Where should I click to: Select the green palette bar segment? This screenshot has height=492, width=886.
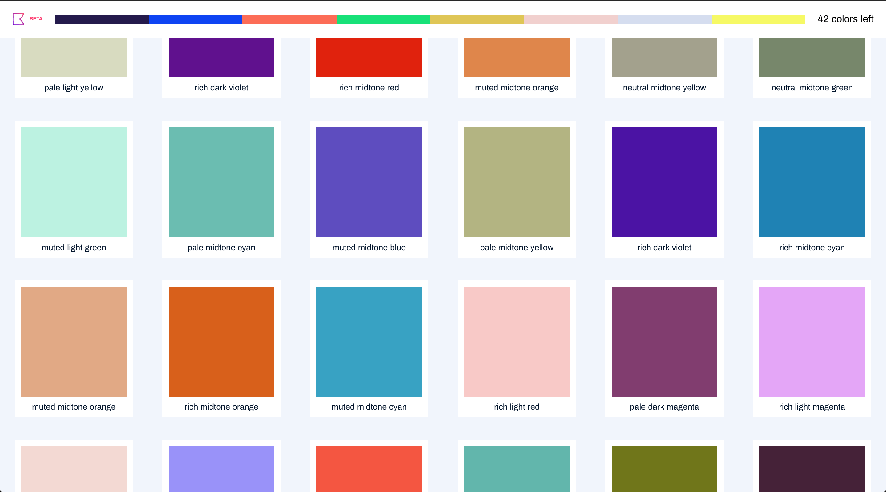383,19
